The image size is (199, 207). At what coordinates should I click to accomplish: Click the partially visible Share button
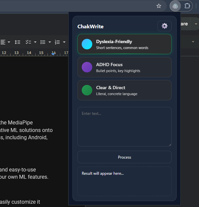pyautogui.click(x=185, y=24)
